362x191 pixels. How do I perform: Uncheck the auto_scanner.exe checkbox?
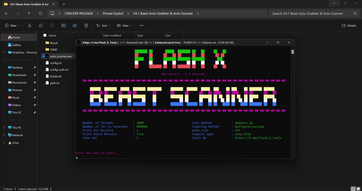pos(43,56)
